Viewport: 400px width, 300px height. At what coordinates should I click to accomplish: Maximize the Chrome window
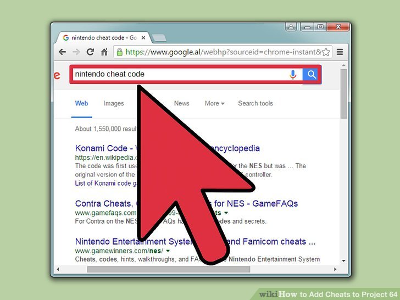[x=320, y=26]
